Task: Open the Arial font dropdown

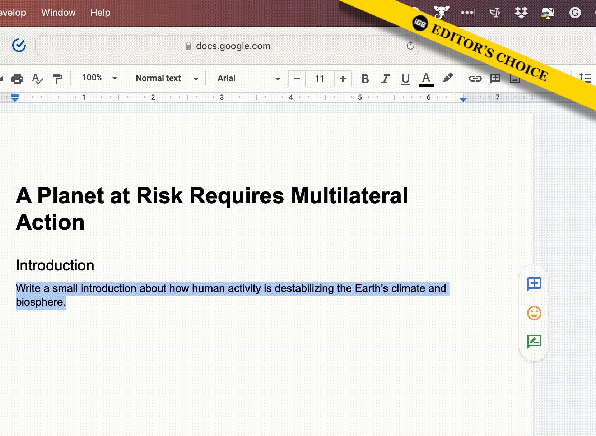Action: pos(248,78)
